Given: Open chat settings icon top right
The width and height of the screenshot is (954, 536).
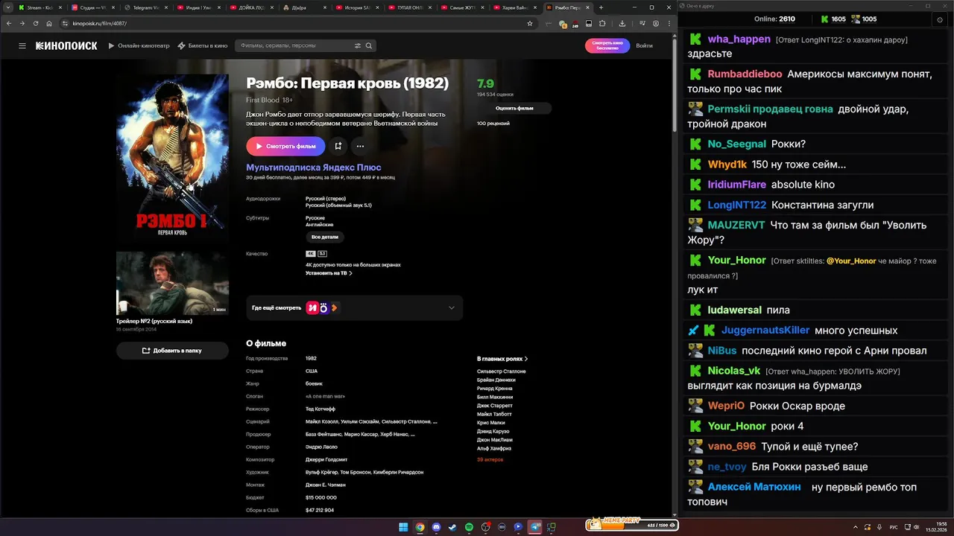Looking at the screenshot, I should click(939, 19).
